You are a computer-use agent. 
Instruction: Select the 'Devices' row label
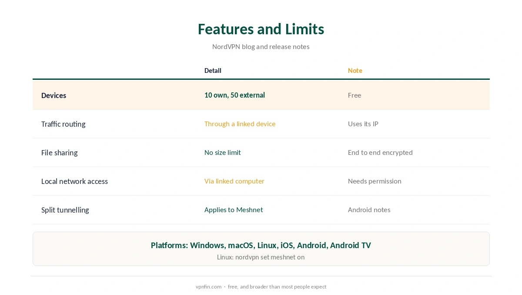(x=54, y=95)
